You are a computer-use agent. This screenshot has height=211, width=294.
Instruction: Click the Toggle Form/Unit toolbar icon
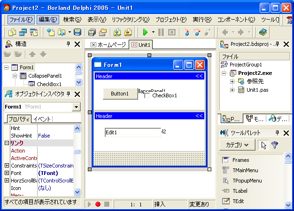pos(34,32)
